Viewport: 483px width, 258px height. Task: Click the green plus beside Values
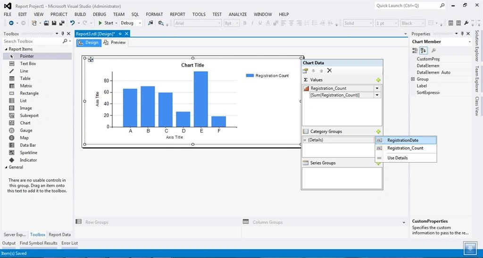(378, 80)
